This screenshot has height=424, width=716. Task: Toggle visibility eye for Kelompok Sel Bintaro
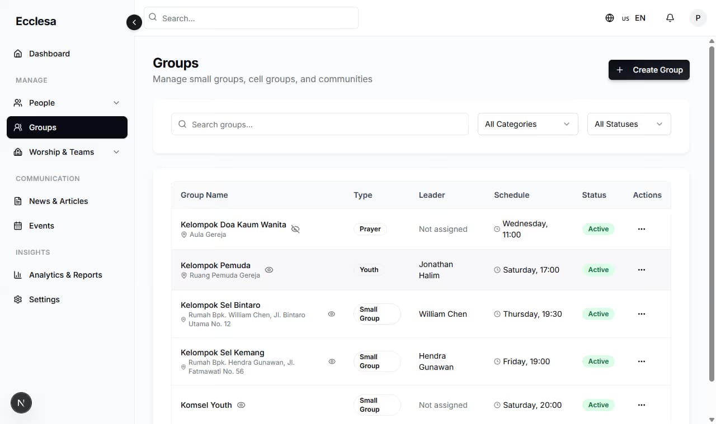332,314
